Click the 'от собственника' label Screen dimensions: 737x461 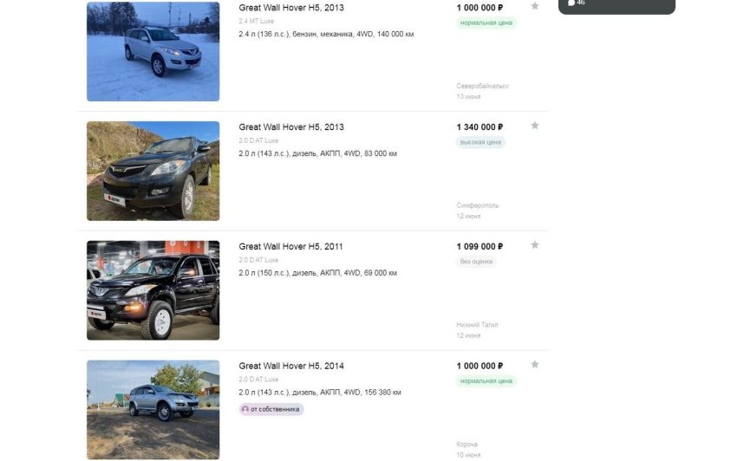(275, 409)
